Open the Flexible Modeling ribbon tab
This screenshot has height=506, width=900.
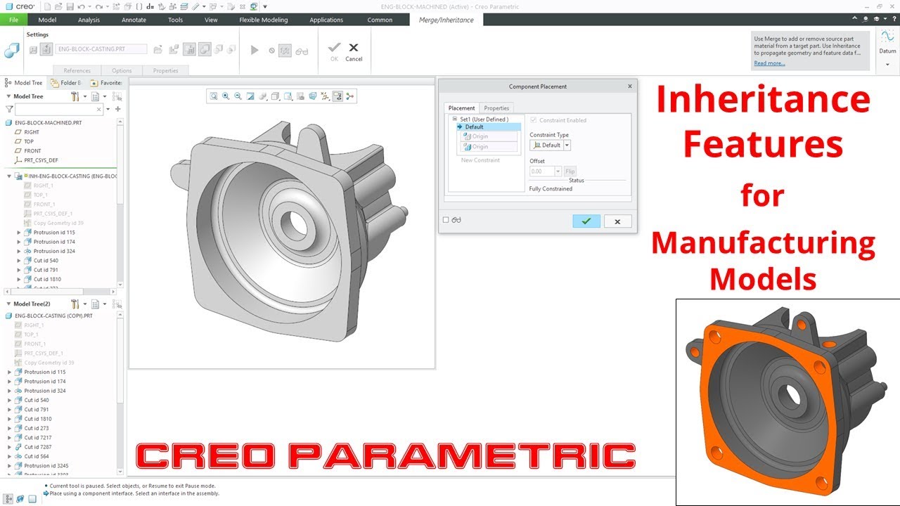(264, 20)
